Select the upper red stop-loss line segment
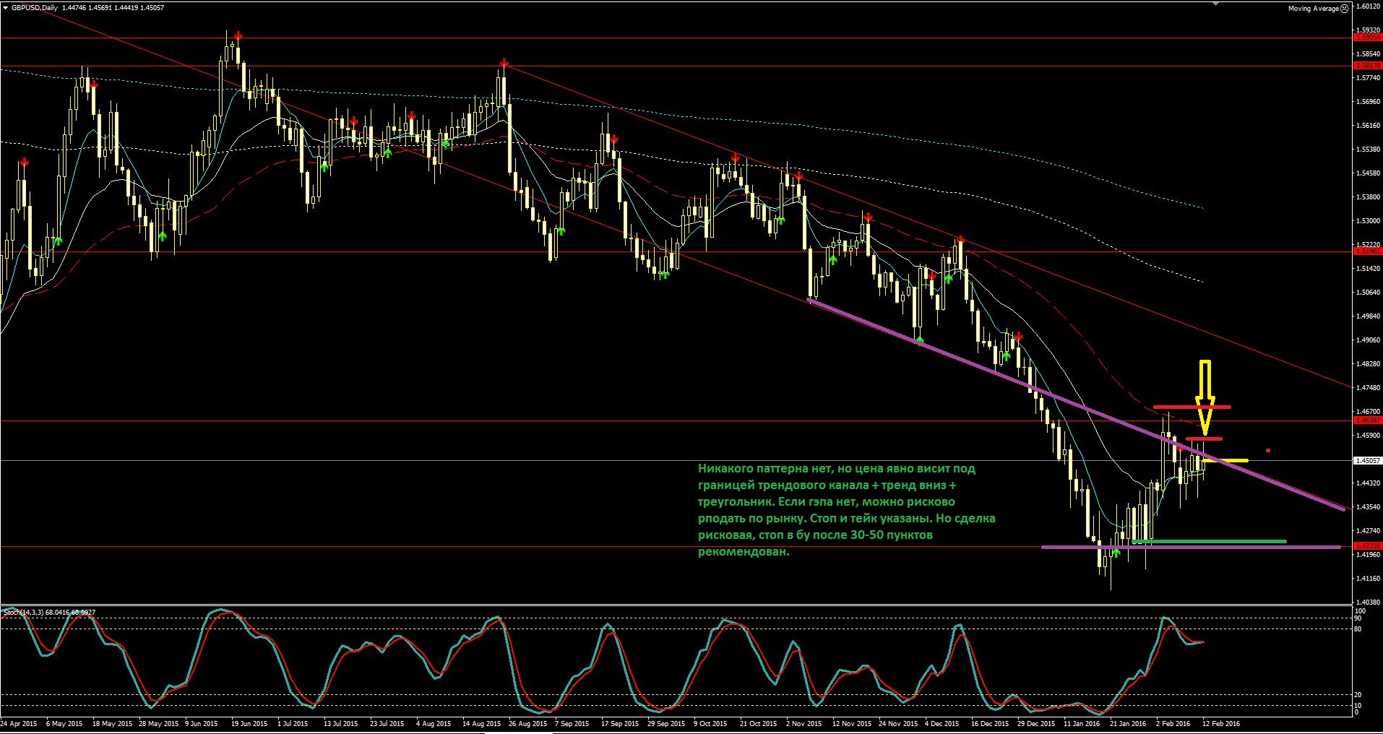The width and height of the screenshot is (1383, 734). tap(1192, 407)
